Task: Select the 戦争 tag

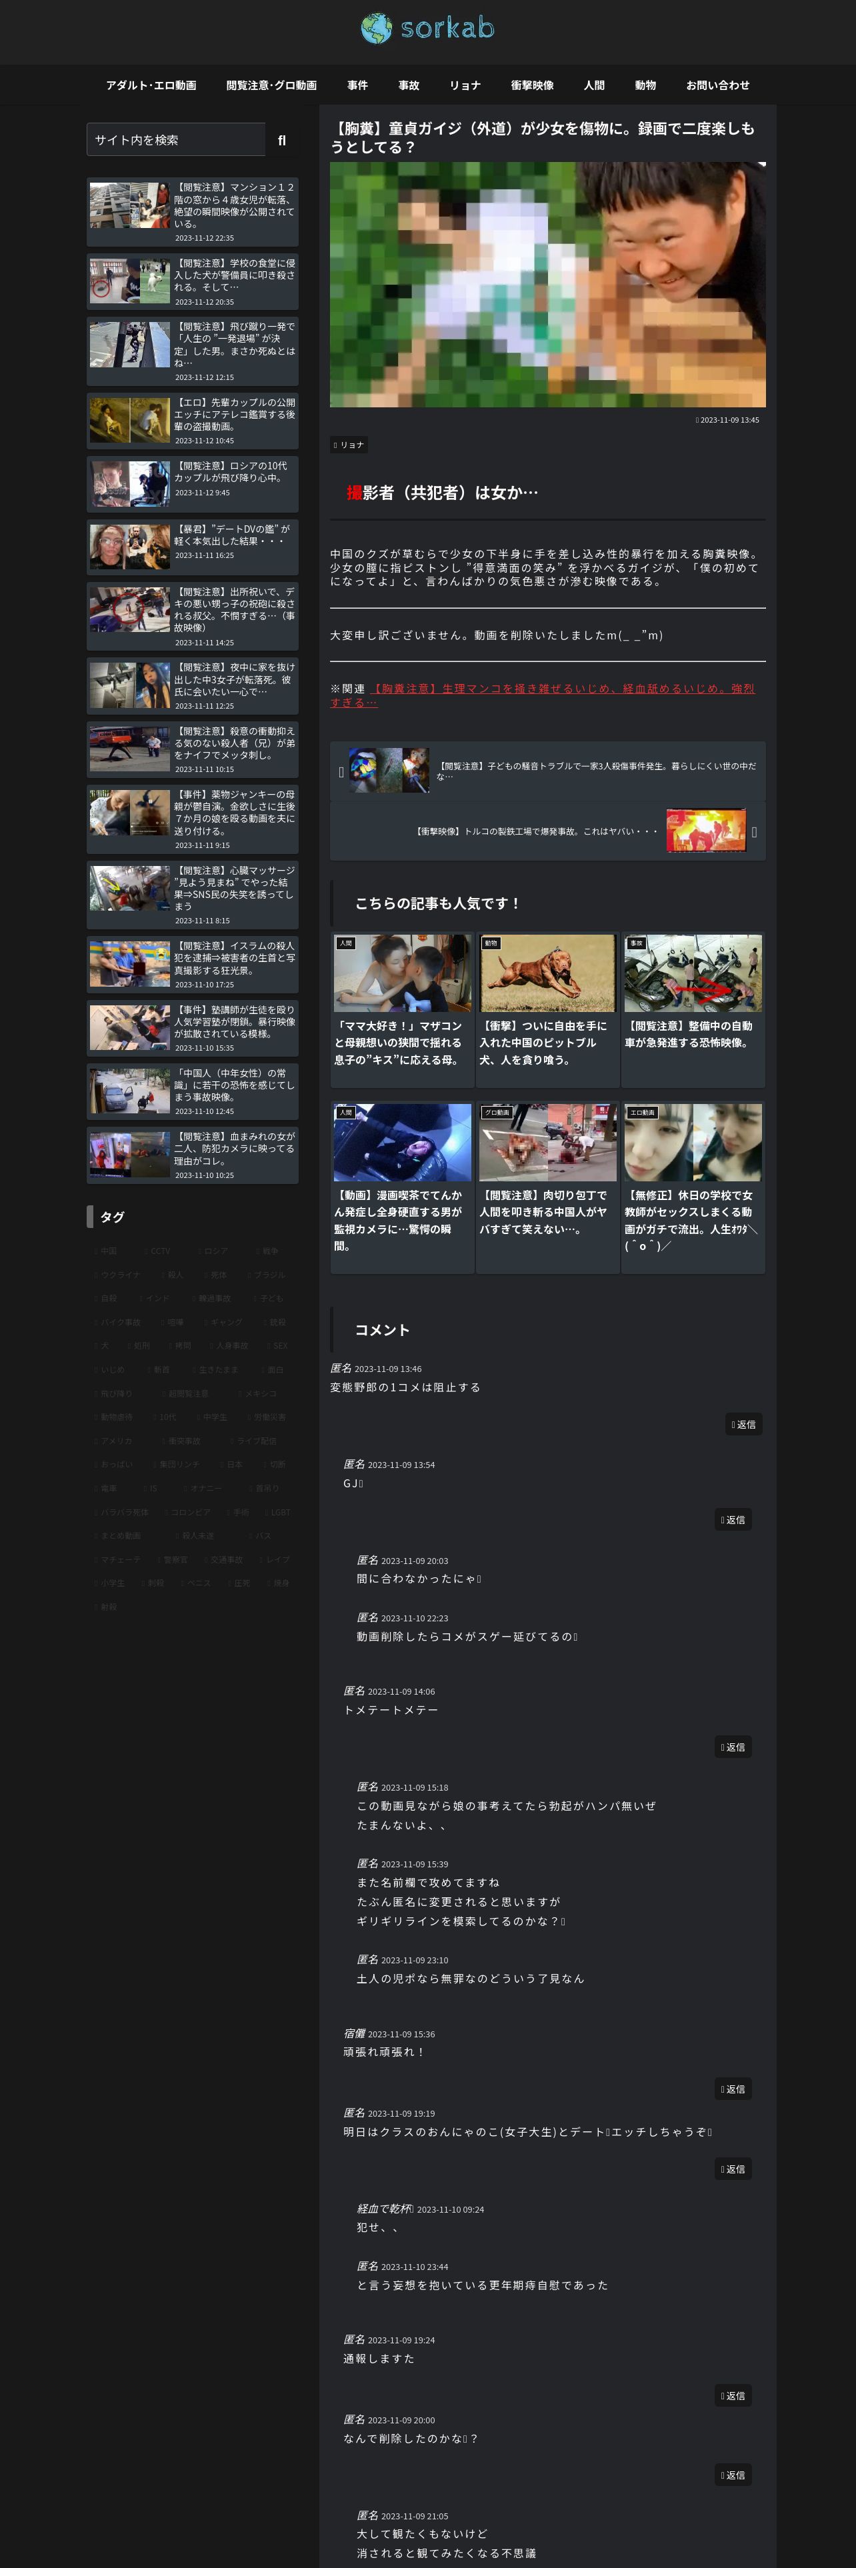Action: point(266,1251)
